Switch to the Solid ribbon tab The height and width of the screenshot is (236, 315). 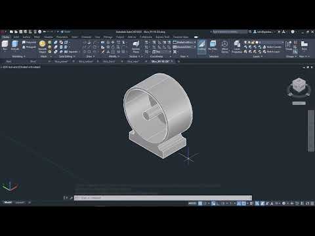click(16, 37)
